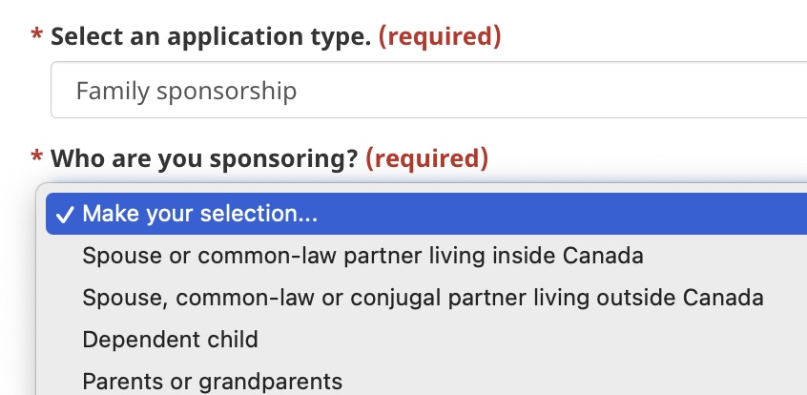Choose Parents or grandparents option

point(212,382)
